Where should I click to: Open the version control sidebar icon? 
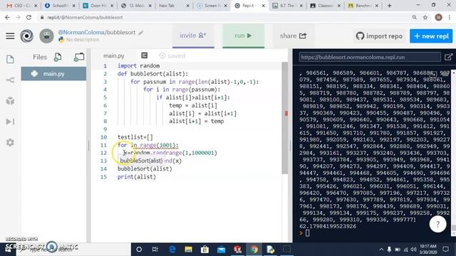[10, 80]
